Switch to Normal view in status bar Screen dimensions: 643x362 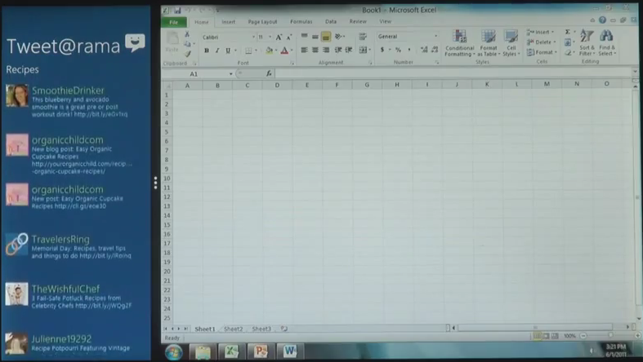pyautogui.click(x=537, y=336)
